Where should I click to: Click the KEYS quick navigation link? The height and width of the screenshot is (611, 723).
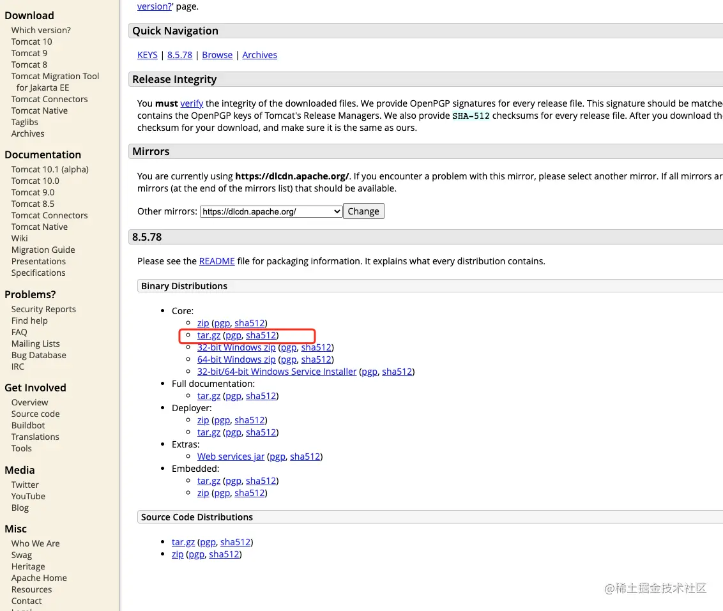[x=147, y=55]
